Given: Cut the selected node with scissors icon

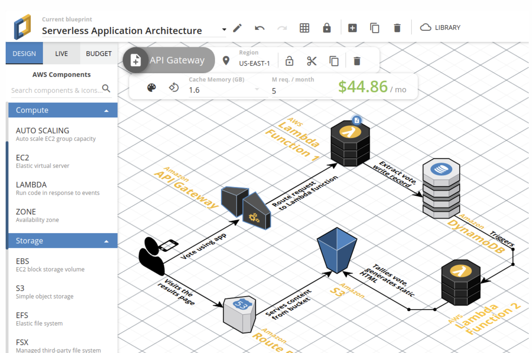Looking at the screenshot, I should [311, 61].
